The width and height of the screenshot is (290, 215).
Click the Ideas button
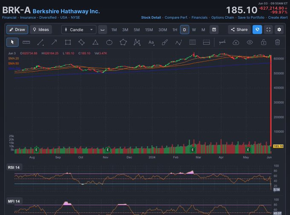point(41,29)
